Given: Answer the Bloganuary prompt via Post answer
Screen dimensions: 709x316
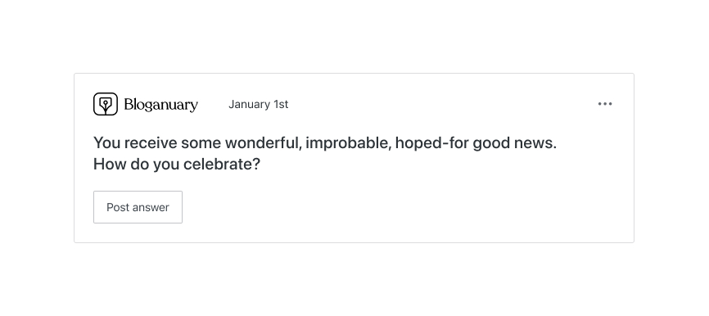Looking at the screenshot, I should [x=138, y=207].
